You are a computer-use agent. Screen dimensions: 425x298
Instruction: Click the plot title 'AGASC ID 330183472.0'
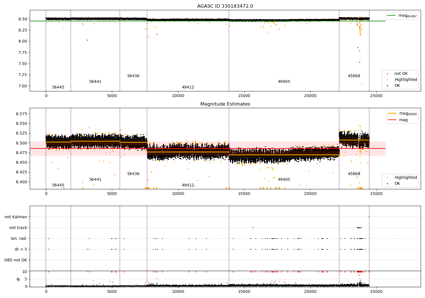pyautogui.click(x=225, y=6)
